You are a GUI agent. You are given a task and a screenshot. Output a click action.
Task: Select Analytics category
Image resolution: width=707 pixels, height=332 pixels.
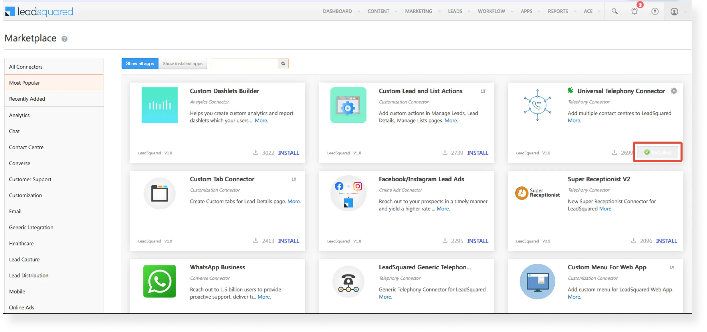click(x=54, y=115)
